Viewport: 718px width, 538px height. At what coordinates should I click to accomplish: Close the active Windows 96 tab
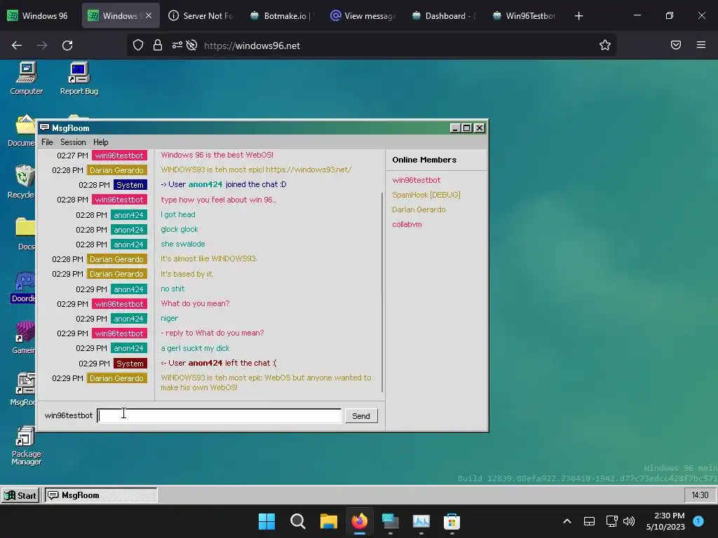coord(149,16)
